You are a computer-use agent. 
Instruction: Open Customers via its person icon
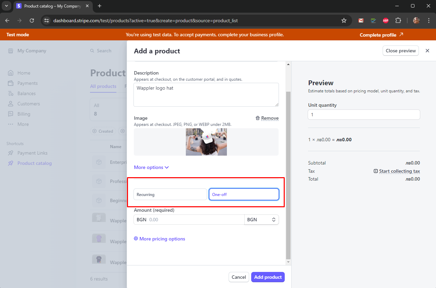pyautogui.click(x=12, y=103)
